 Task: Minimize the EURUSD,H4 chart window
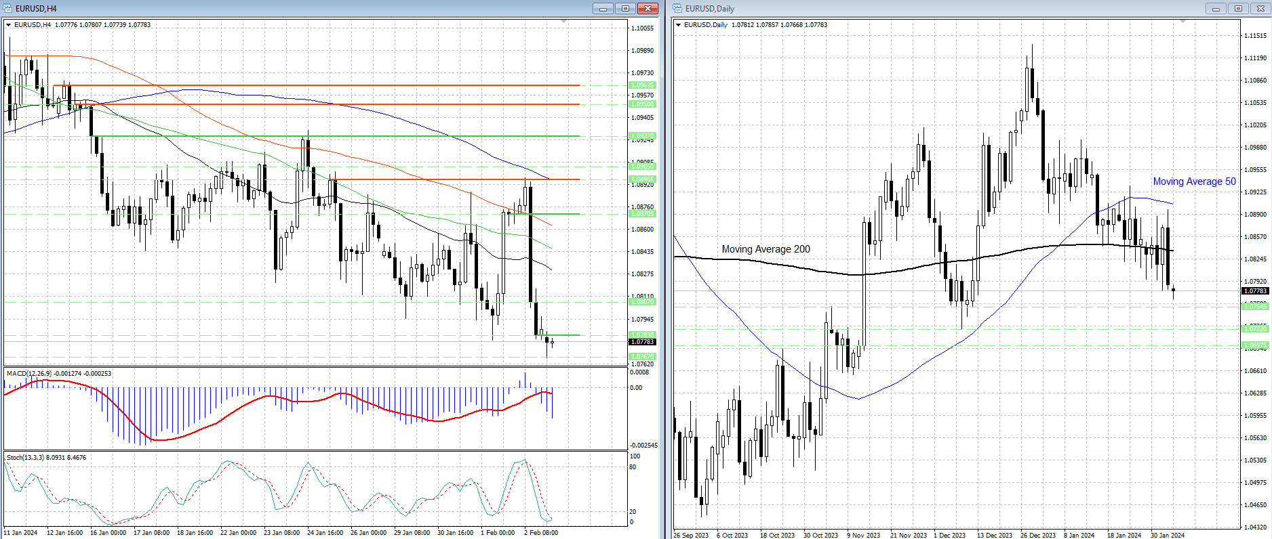point(602,8)
